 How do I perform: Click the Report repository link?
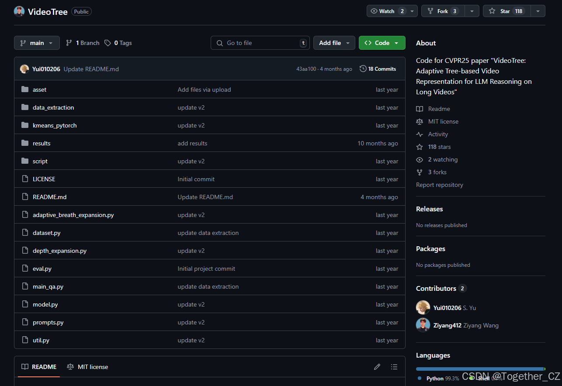pos(439,185)
